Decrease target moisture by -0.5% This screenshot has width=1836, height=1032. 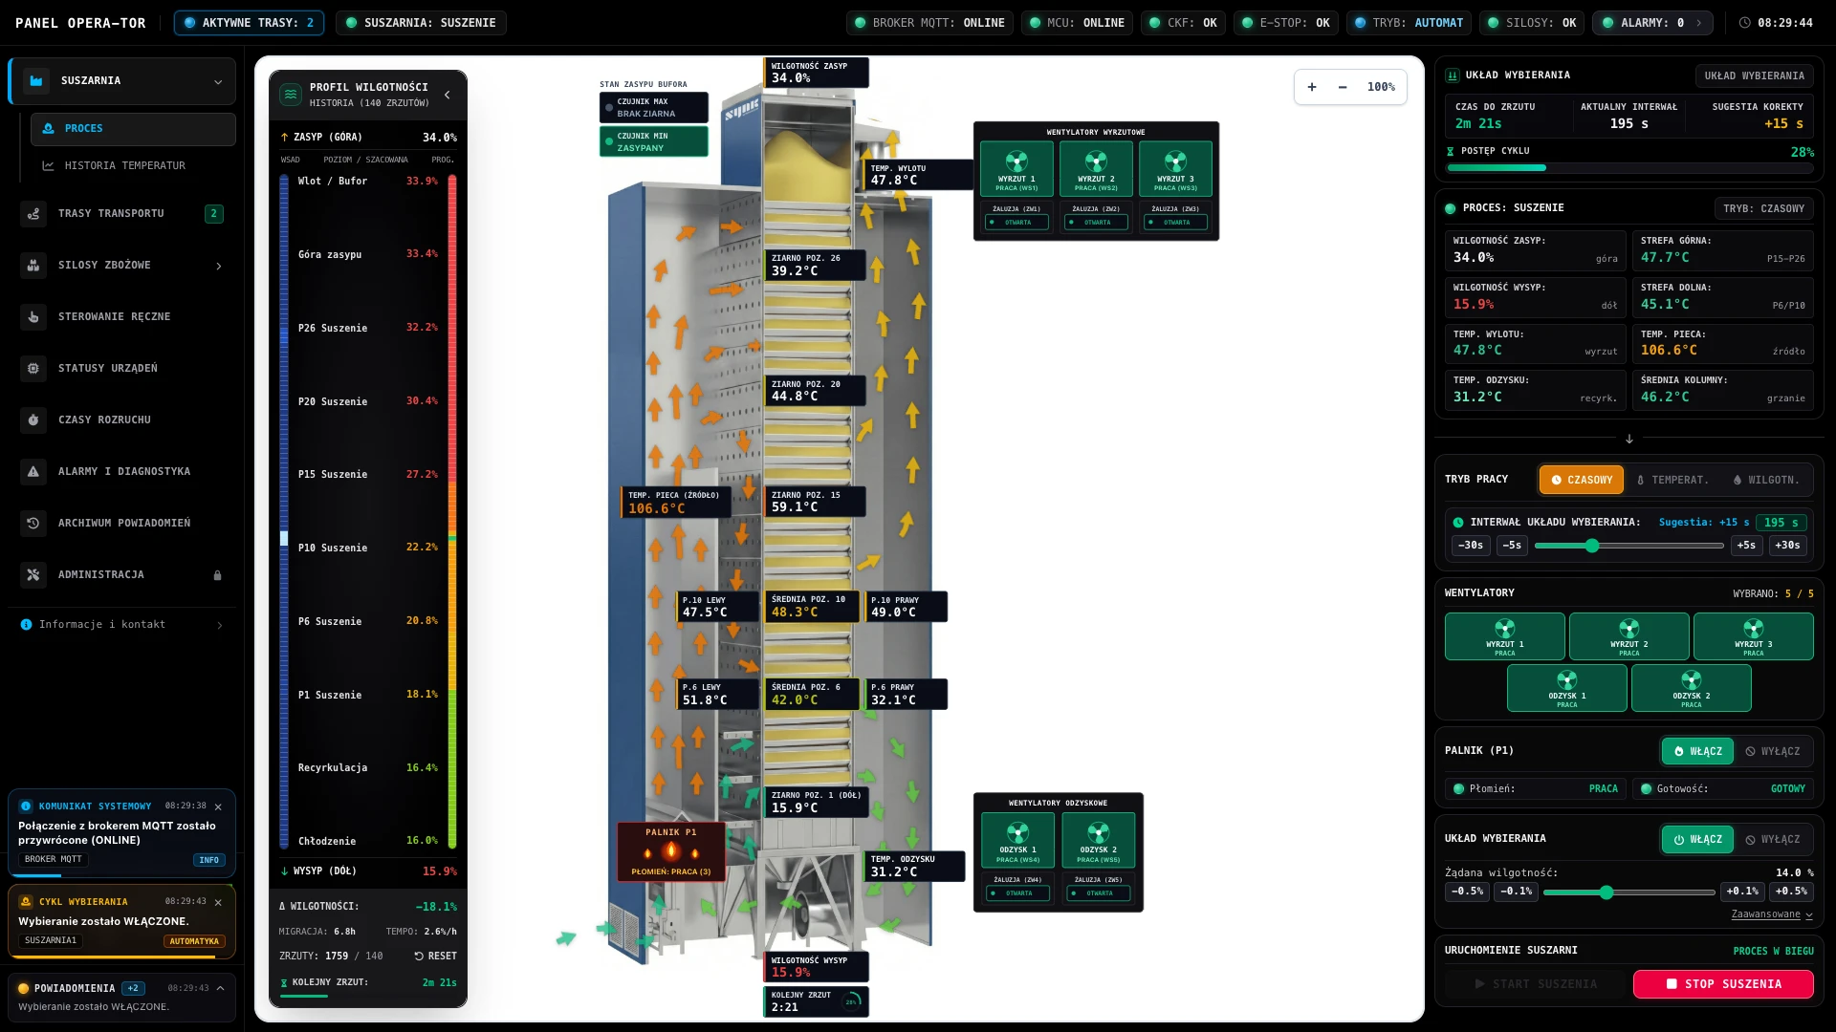[1467, 891]
